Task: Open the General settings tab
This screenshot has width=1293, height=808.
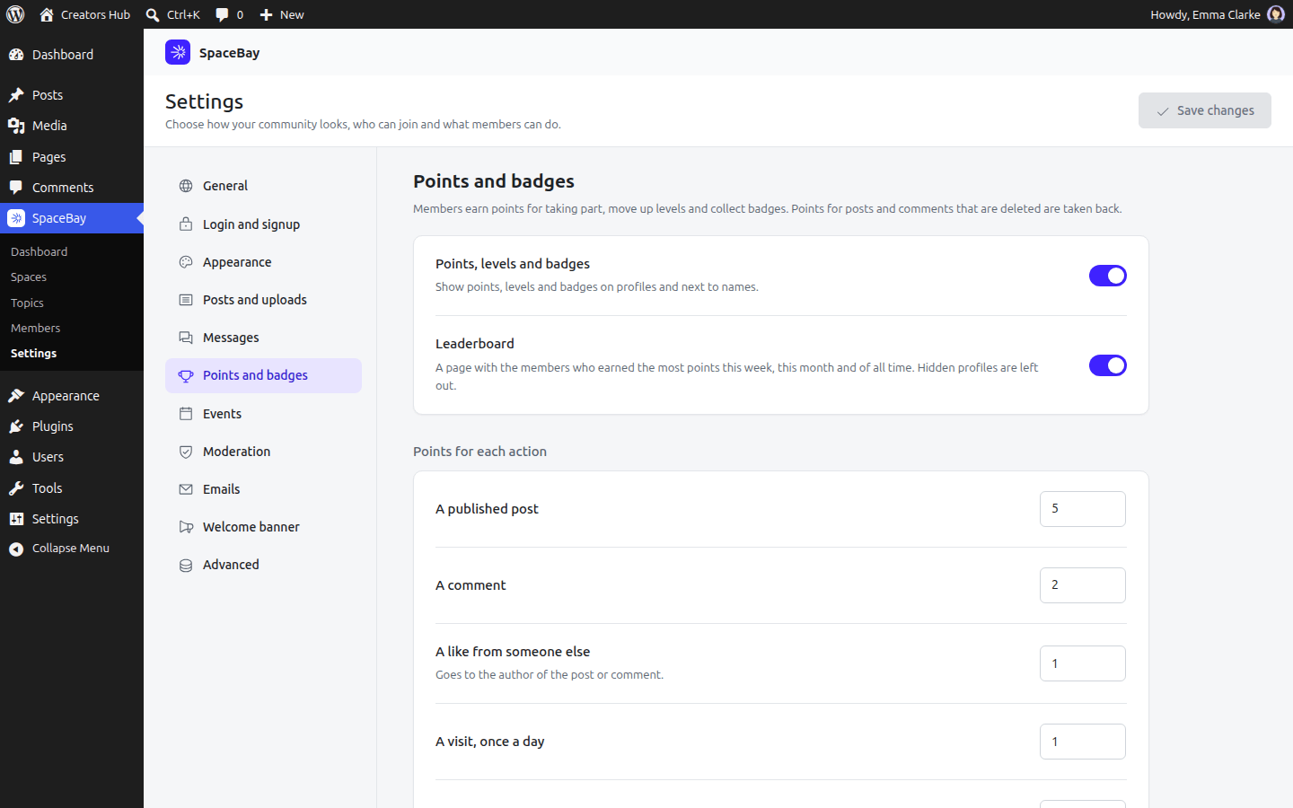Action: click(263, 186)
